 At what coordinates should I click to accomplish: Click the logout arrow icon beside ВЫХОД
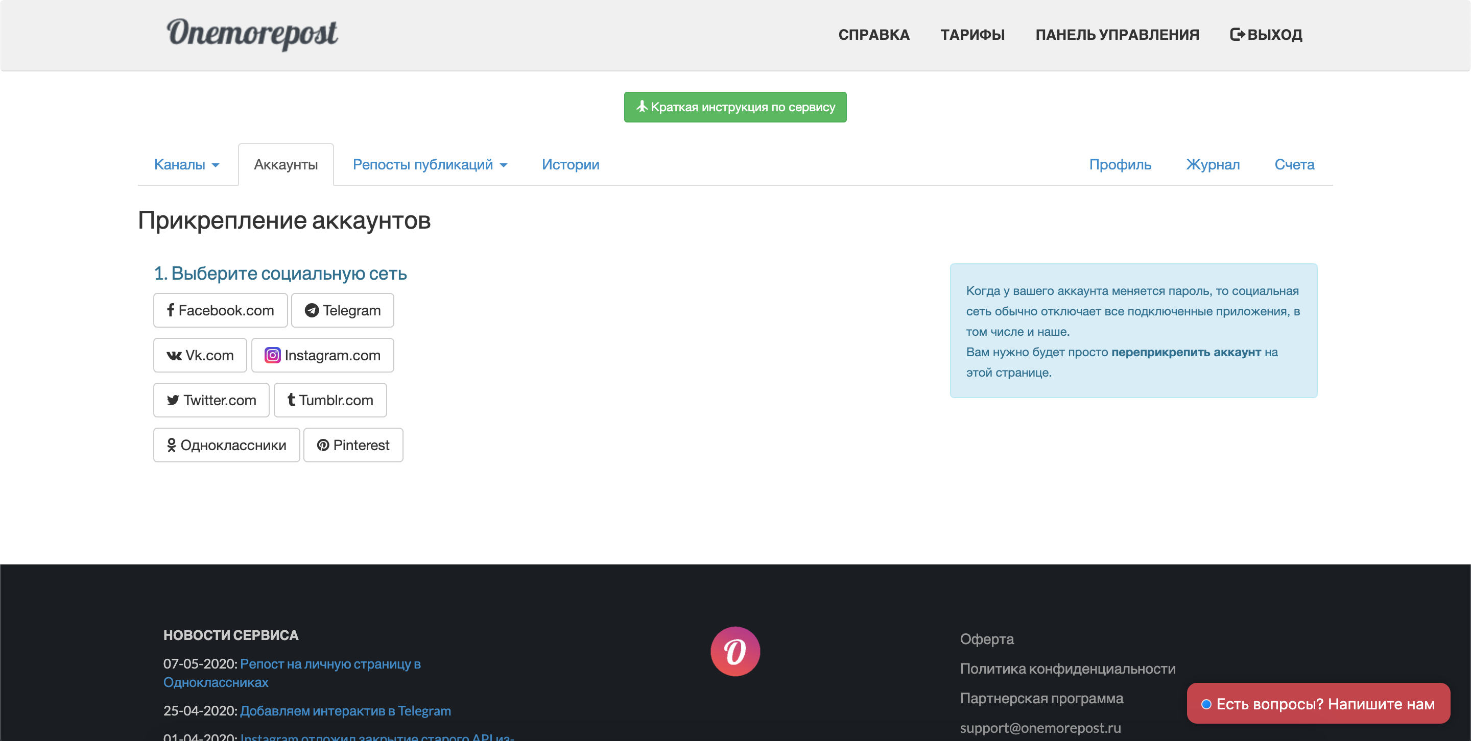pyautogui.click(x=1237, y=35)
